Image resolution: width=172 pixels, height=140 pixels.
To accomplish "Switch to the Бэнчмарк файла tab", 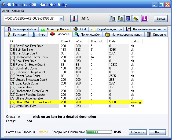I will click(21, 29).
